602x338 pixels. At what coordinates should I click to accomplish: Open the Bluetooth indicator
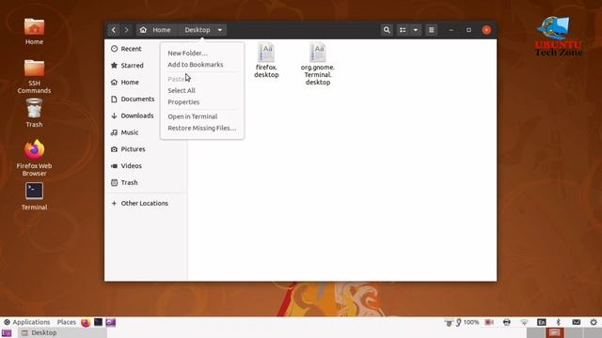tap(559, 322)
